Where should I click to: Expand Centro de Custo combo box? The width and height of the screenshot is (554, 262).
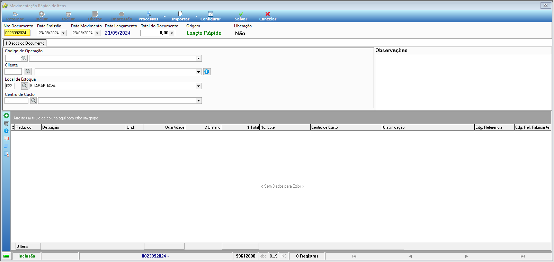click(x=199, y=101)
